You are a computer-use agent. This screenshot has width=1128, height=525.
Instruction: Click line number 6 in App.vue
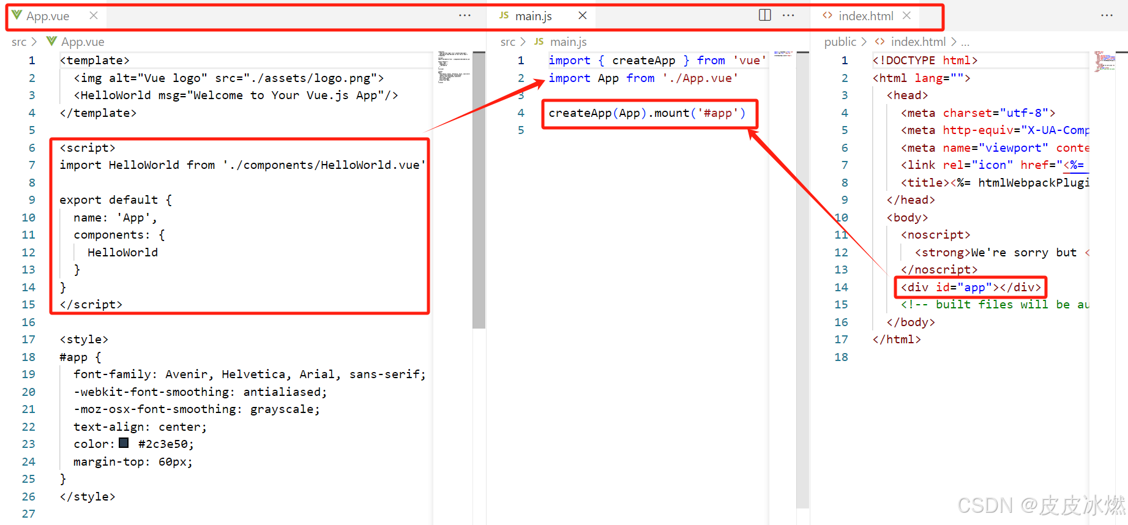pos(32,147)
